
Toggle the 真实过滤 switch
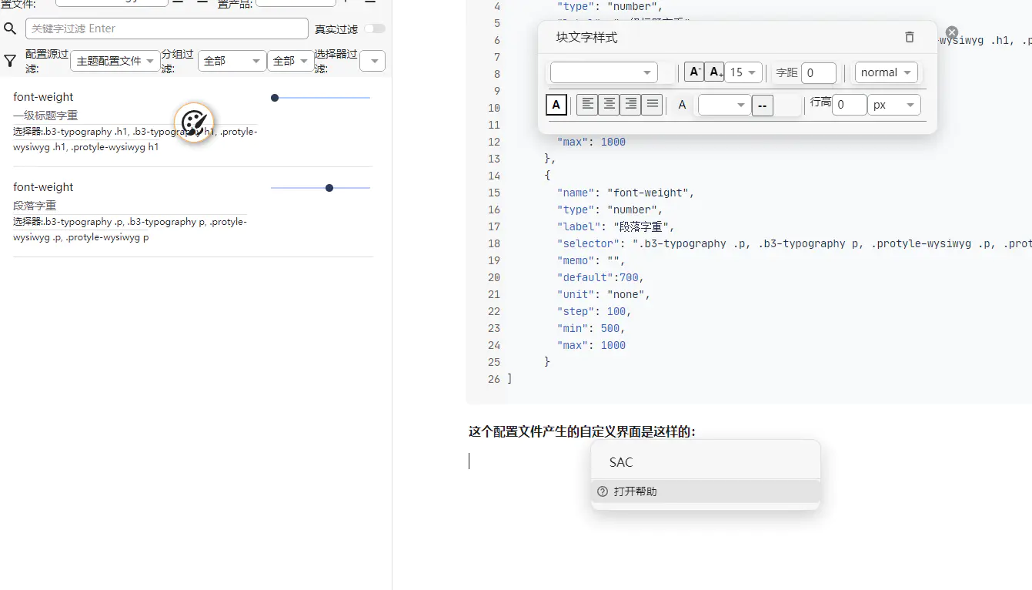[x=375, y=28]
